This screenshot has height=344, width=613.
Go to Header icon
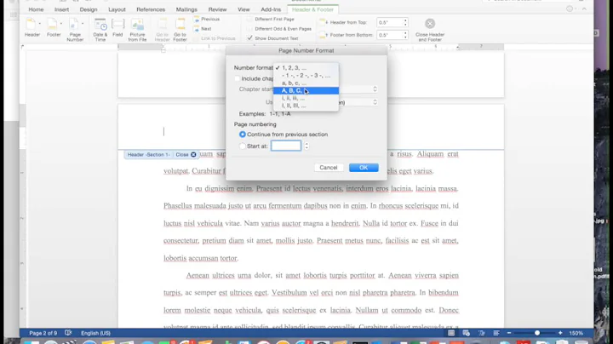click(162, 24)
